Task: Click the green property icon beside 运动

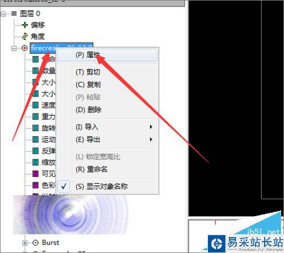Action: click(35, 140)
